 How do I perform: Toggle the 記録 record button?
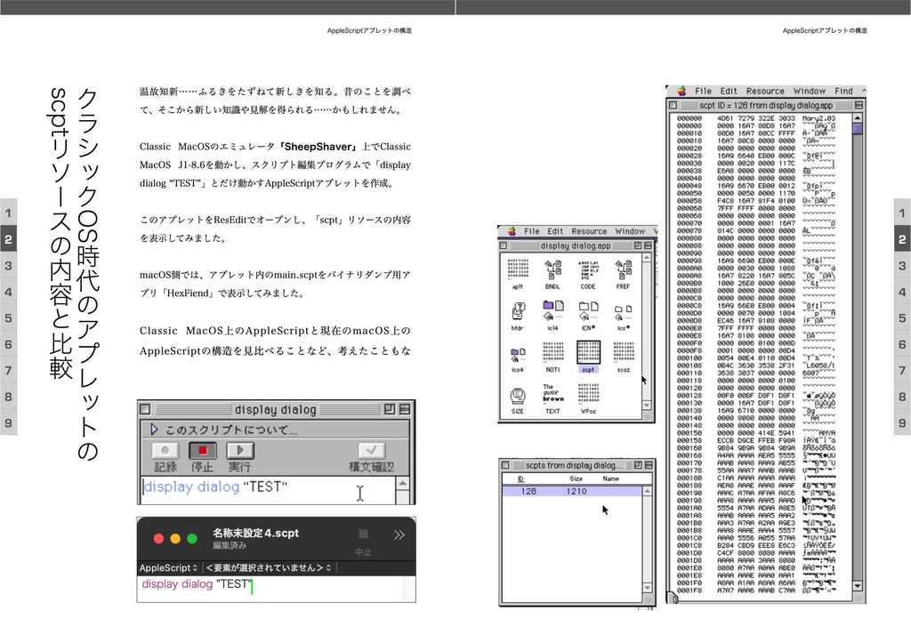tap(165, 450)
